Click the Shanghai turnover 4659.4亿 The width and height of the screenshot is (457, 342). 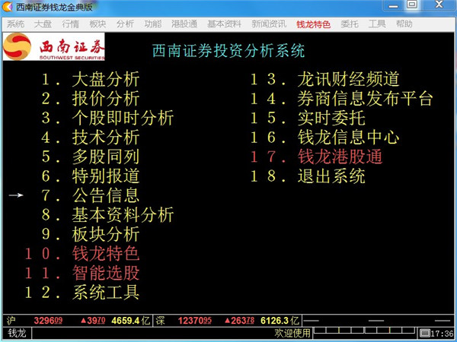pyautogui.click(x=130, y=321)
